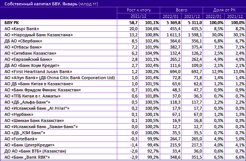
Task: Click the title 'Собственный капитал БВУ. Январь'
Action: 41,4
